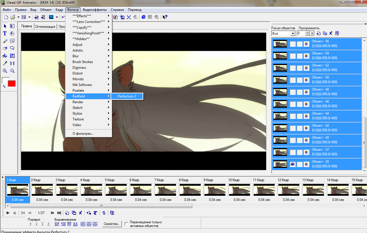
Task: Click the add frame icon below timeline
Action: pyautogui.click(x=67, y=213)
